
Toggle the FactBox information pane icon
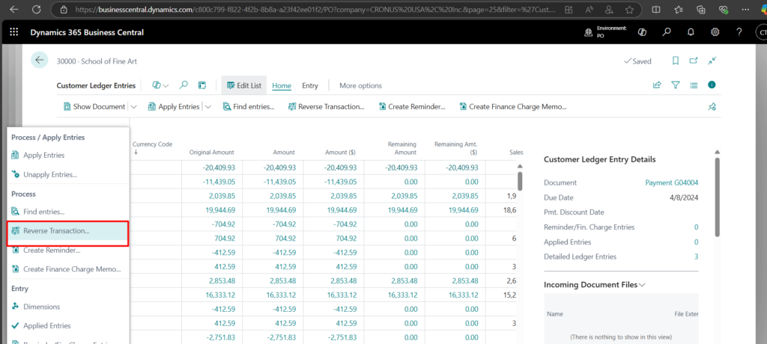[712, 85]
